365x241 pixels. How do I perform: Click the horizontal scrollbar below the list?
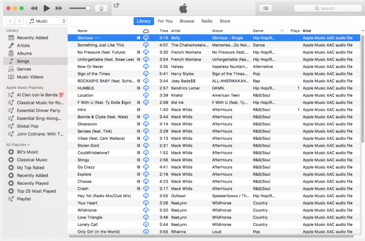point(211,236)
